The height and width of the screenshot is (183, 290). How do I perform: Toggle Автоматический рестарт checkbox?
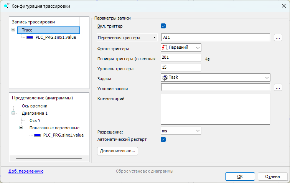[163, 139]
